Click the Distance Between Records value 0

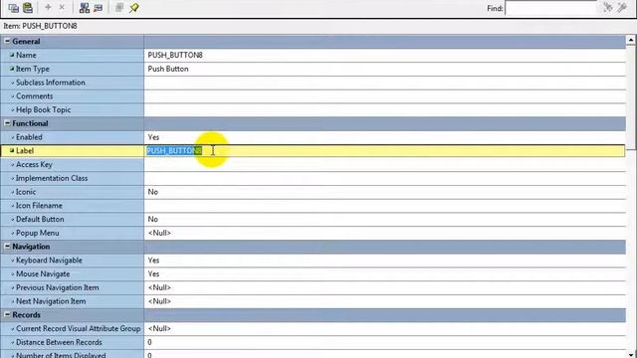pos(149,342)
